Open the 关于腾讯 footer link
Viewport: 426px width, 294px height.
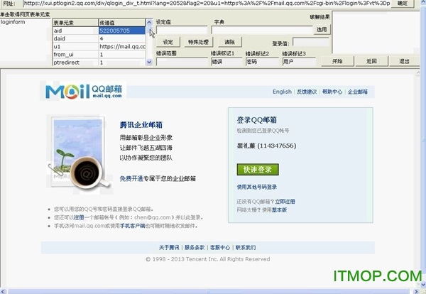[169, 248]
